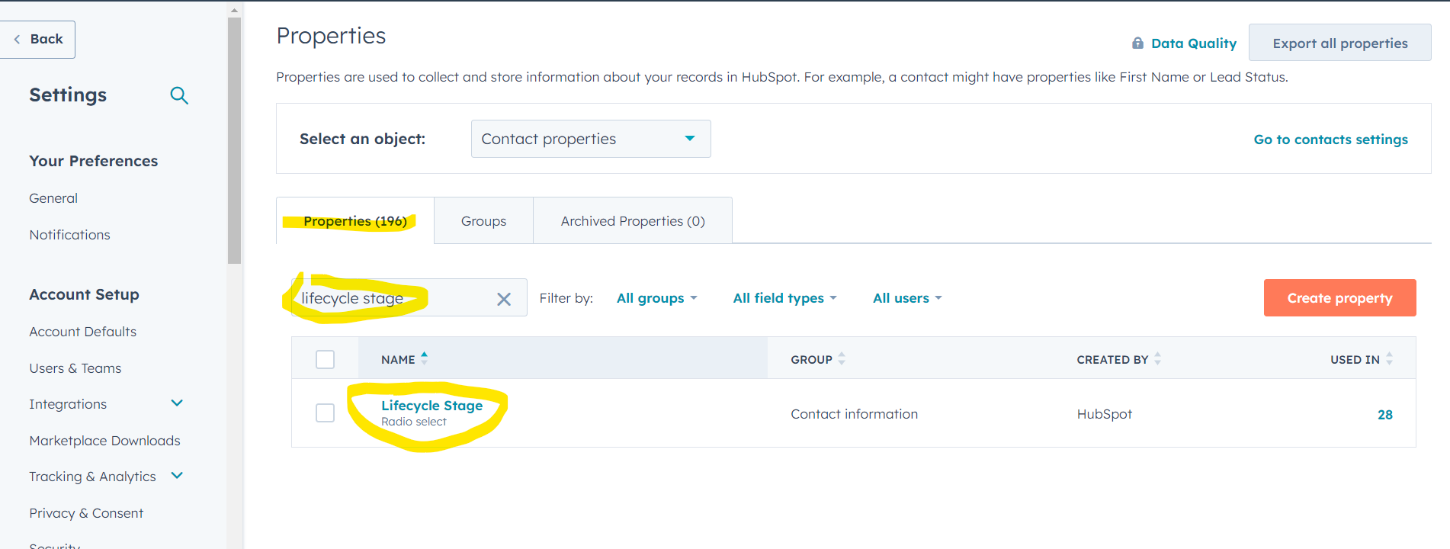
Task: Follow Go to contacts settings link
Action: click(x=1330, y=140)
